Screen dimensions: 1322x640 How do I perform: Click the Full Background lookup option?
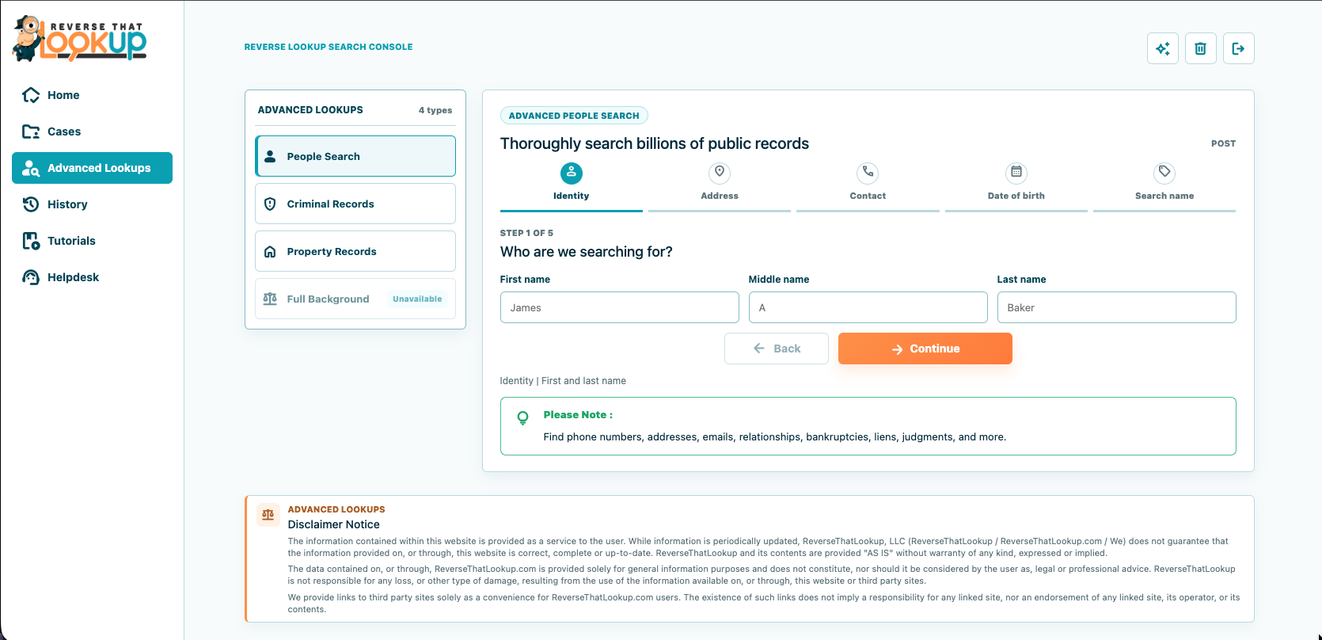coord(355,299)
